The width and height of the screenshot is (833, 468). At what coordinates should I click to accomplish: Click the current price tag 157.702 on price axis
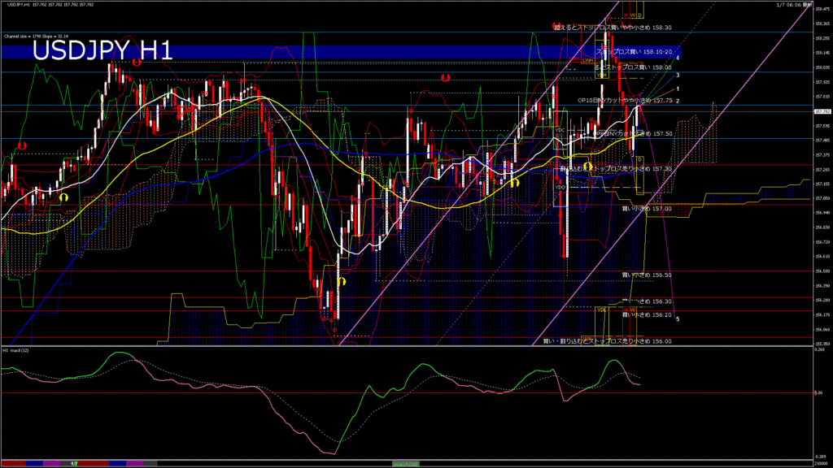pyautogui.click(x=822, y=111)
